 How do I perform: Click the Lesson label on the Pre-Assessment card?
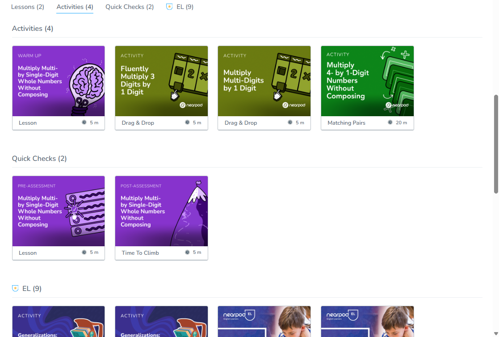coord(28,253)
